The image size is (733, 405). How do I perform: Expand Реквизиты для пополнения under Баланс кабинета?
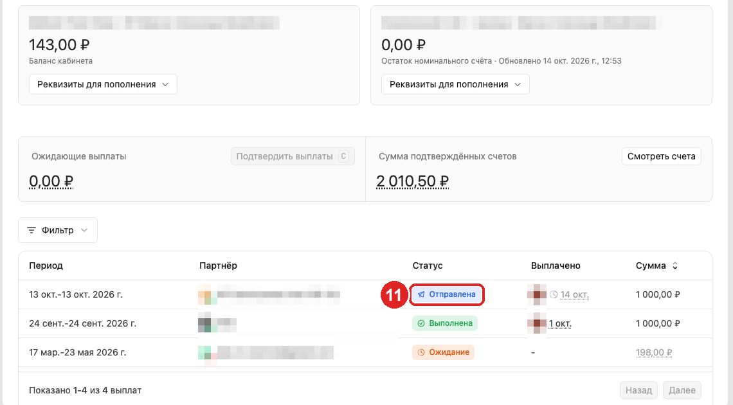[x=103, y=84]
